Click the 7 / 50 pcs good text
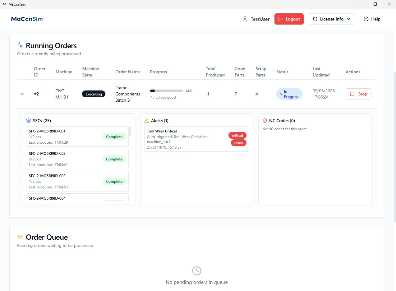 click(x=163, y=97)
